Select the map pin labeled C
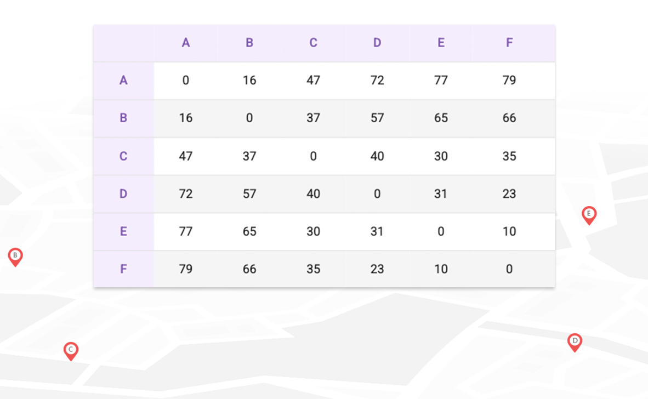Image resolution: width=648 pixels, height=399 pixels. (x=71, y=351)
